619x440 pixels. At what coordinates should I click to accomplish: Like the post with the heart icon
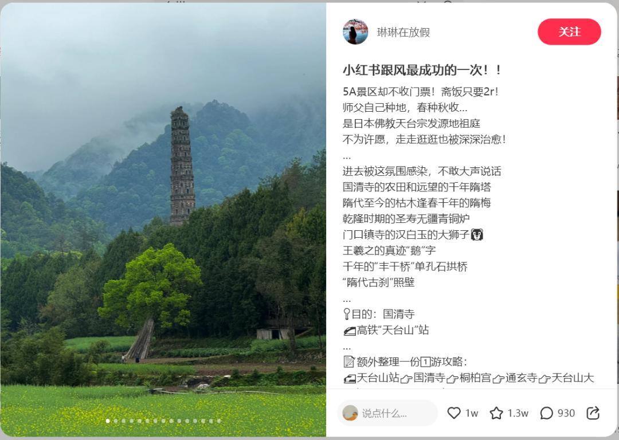point(454,413)
